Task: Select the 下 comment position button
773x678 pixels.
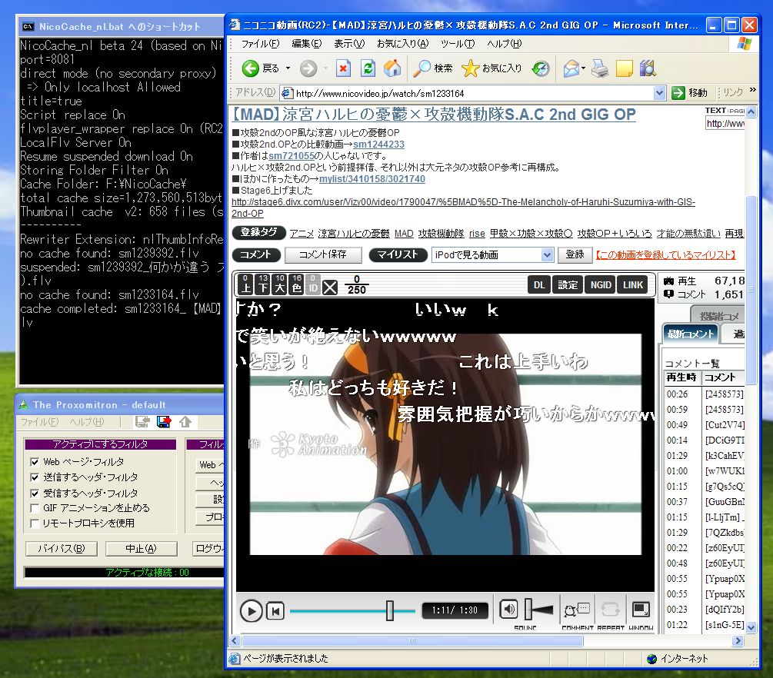Action: tap(263, 284)
